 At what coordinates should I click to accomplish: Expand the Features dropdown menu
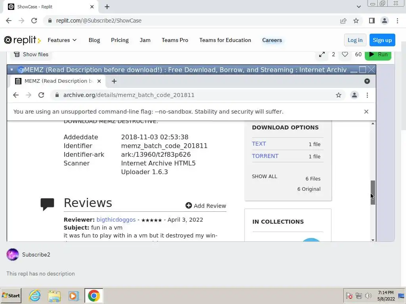(62, 40)
